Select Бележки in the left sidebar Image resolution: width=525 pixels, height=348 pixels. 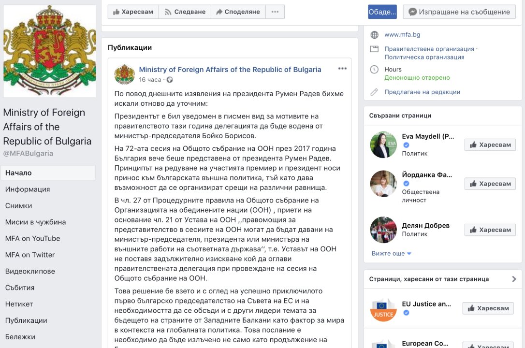coord(20,337)
